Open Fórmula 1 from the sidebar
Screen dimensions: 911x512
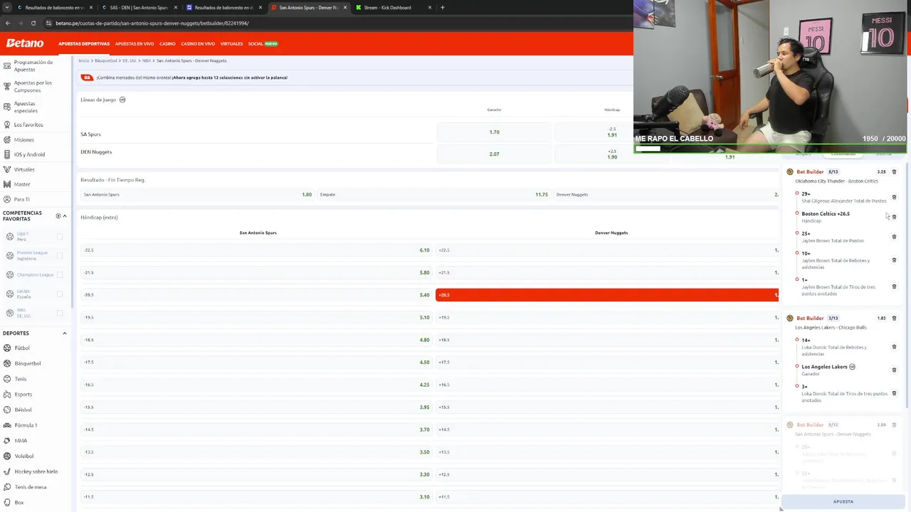tap(26, 425)
